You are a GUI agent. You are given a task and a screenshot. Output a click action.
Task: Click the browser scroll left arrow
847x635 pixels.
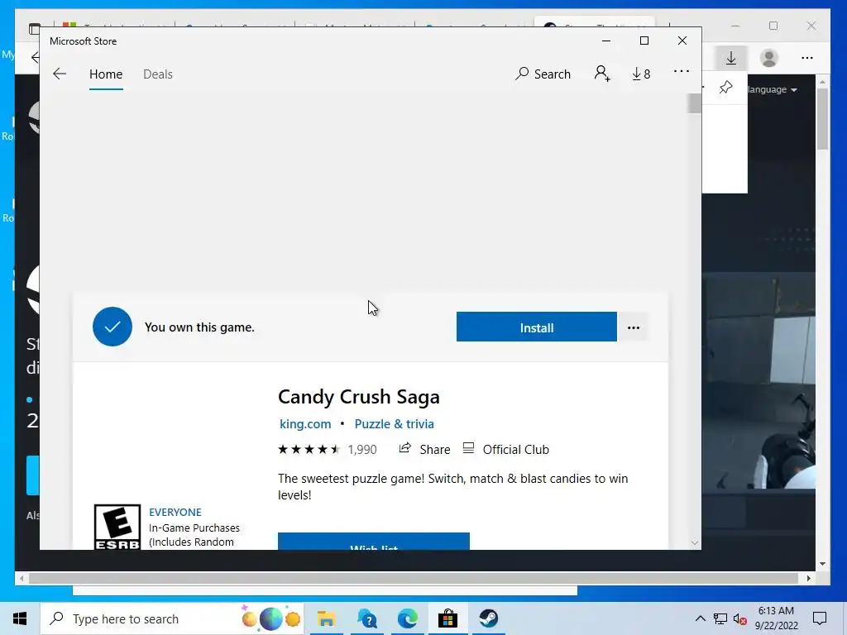click(x=22, y=578)
